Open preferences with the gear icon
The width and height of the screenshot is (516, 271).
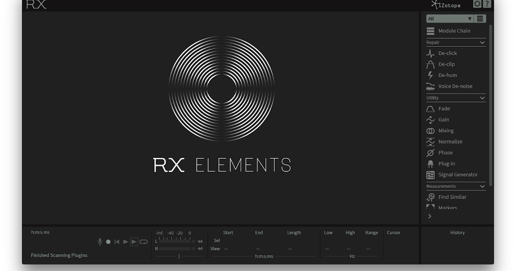coord(477,4)
